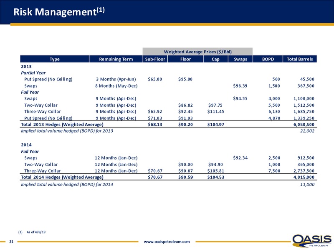Select the "Weighted Average Prices ($/Bbl)" header
This screenshot has height=250, width=334.
197,52
